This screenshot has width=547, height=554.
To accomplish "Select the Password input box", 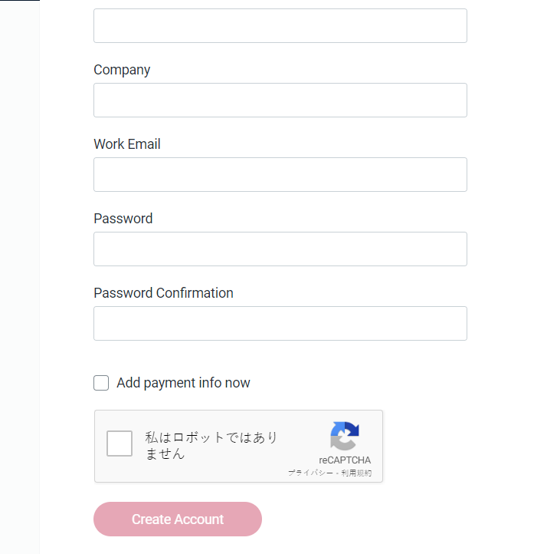I will point(280,249).
